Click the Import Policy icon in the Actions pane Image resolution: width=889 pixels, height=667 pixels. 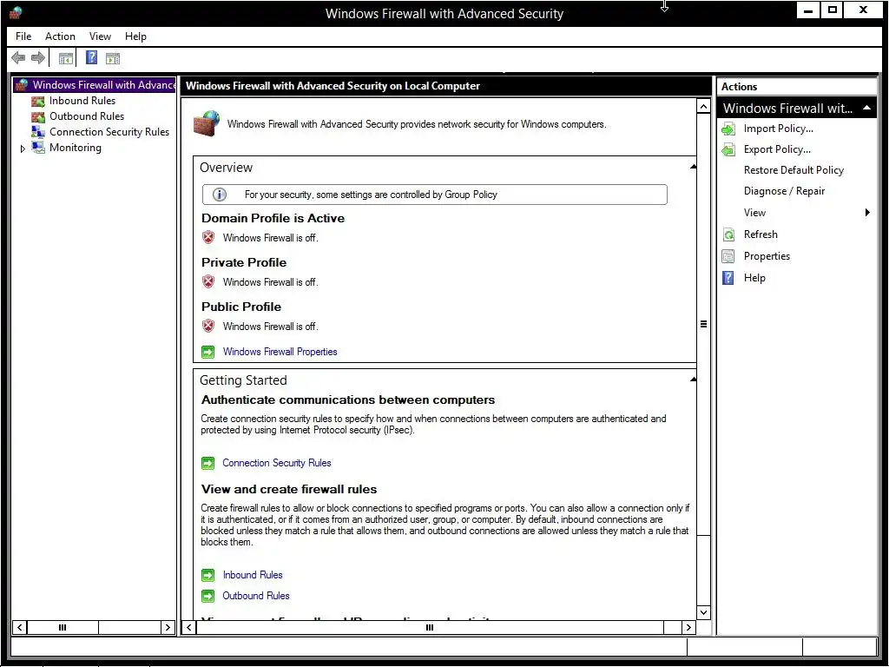pyautogui.click(x=728, y=129)
